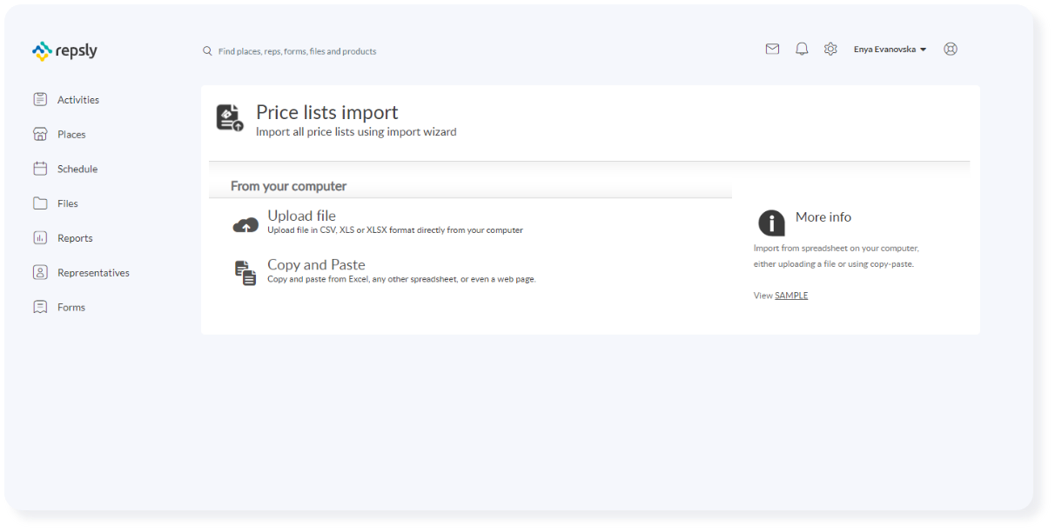Click the More info information icon
The width and height of the screenshot is (1055, 532).
pos(771,223)
